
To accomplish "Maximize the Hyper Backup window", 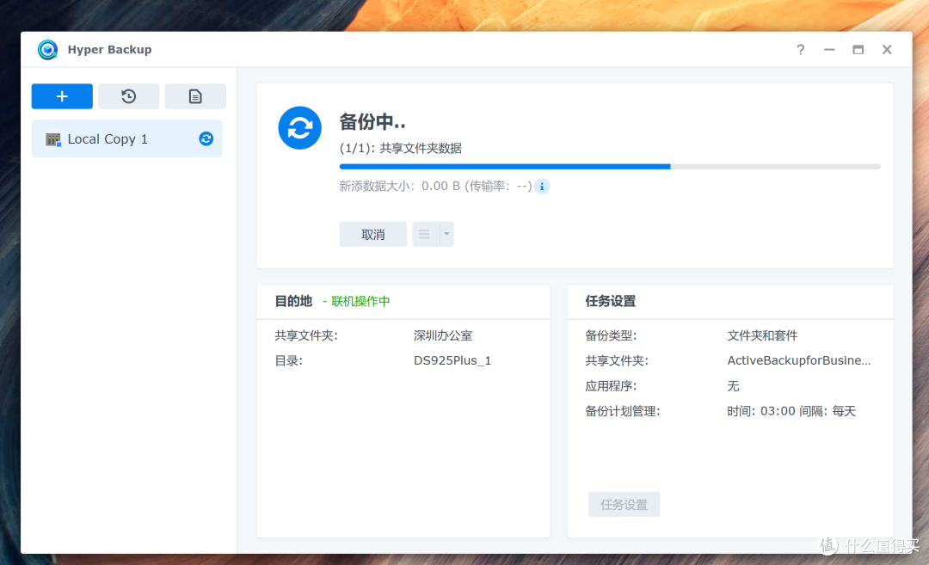I will pos(858,50).
